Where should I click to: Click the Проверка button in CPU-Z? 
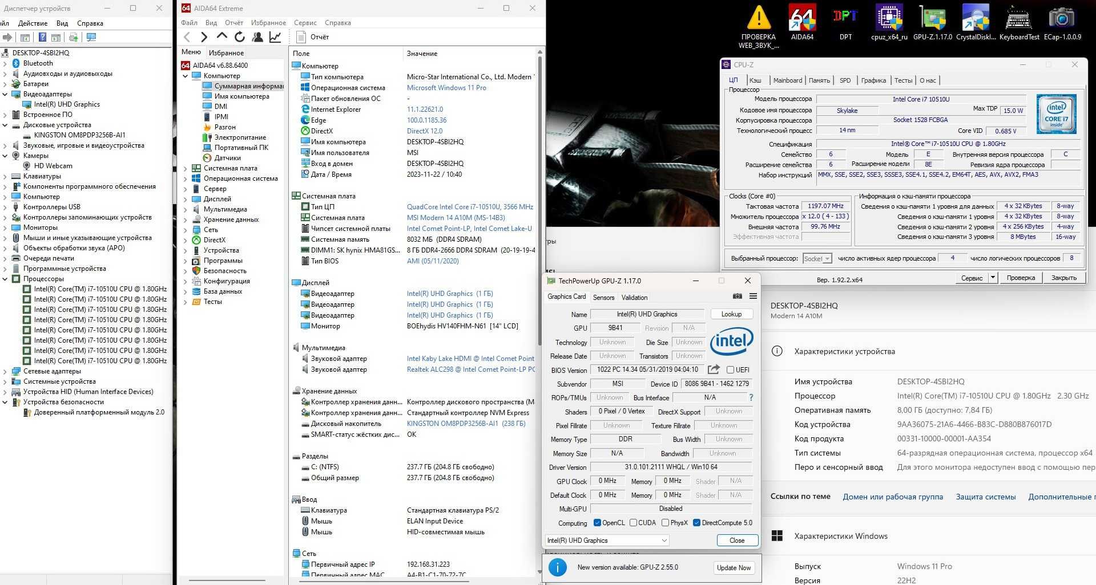1021,278
